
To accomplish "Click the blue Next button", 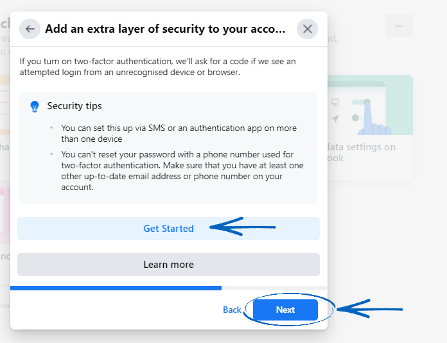I will 285,310.
